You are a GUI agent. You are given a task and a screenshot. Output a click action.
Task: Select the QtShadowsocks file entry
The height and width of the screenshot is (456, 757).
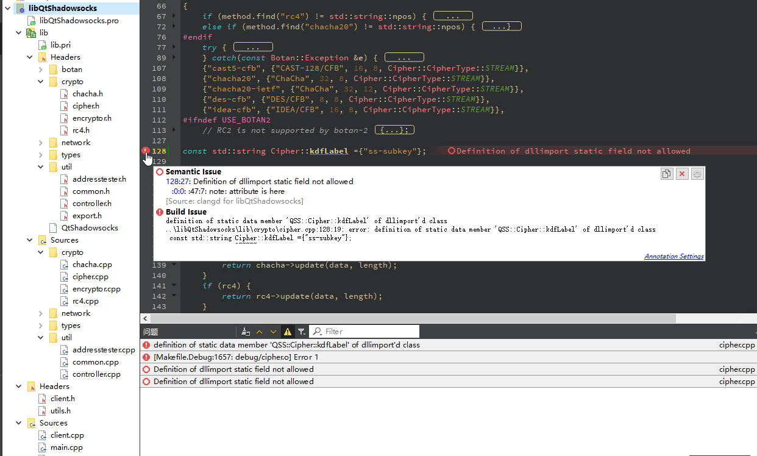90,228
